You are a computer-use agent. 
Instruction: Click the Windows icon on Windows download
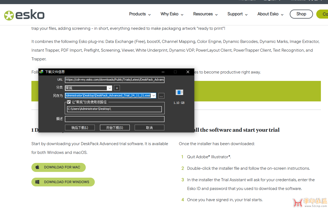coord(38,182)
